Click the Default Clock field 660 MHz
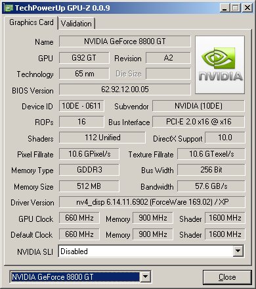The width and height of the screenshot is (256, 289). pyautogui.click(x=79, y=234)
